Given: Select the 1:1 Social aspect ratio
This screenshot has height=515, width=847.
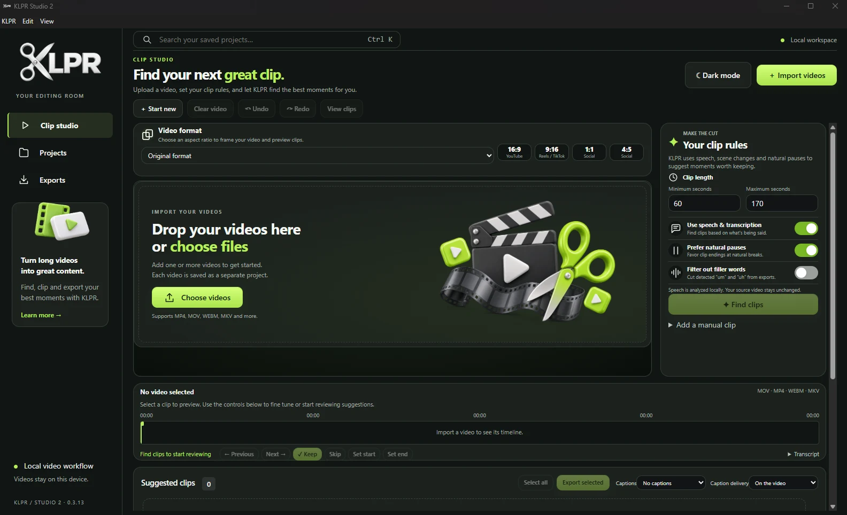Looking at the screenshot, I should pyautogui.click(x=589, y=152).
